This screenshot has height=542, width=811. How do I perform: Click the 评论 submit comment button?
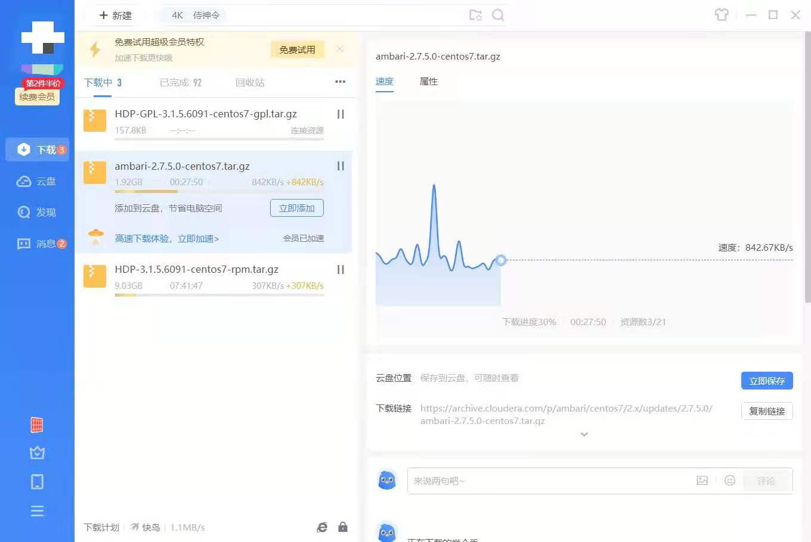766,481
